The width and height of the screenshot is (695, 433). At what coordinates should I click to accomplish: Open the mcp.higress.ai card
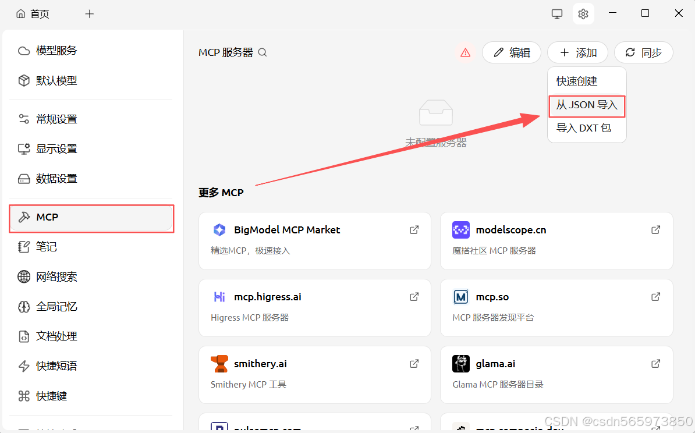pyautogui.click(x=315, y=308)
